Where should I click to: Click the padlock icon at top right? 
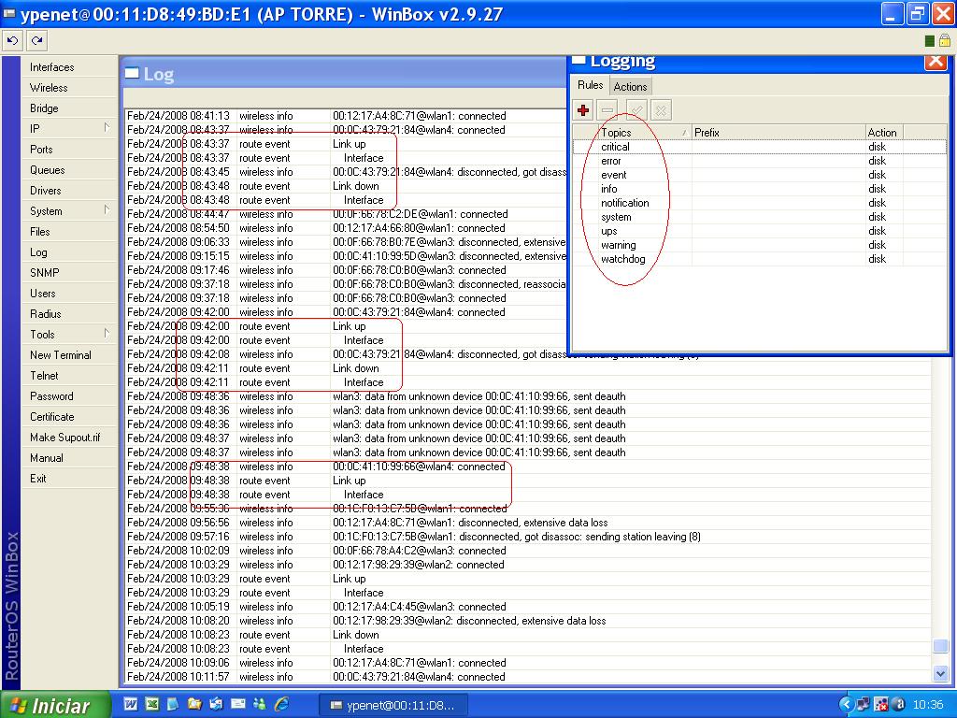pyautogui.click(x=944, y=41)
